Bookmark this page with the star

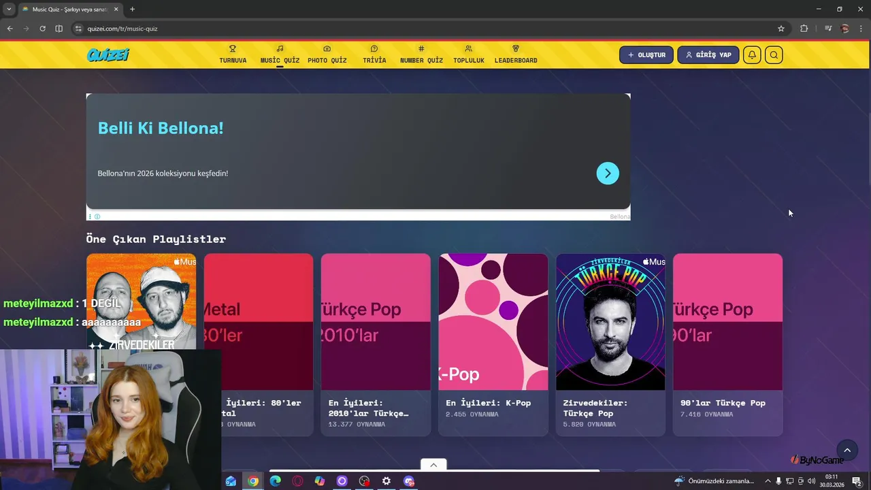(x=781, y=29)
